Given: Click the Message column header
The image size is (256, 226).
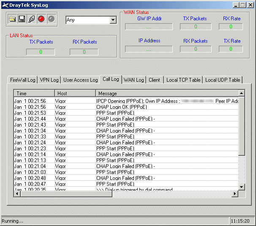Looking at the screenshot, I should tap(167, 94).
